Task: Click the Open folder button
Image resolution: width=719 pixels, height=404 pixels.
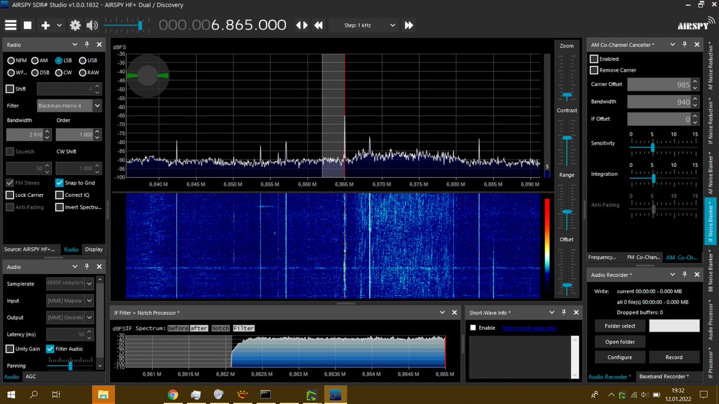Action: [620, 342]
